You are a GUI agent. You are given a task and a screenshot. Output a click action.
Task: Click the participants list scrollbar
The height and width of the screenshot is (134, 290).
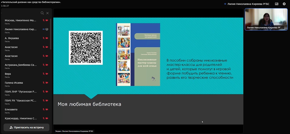click(x=51, y=34)
